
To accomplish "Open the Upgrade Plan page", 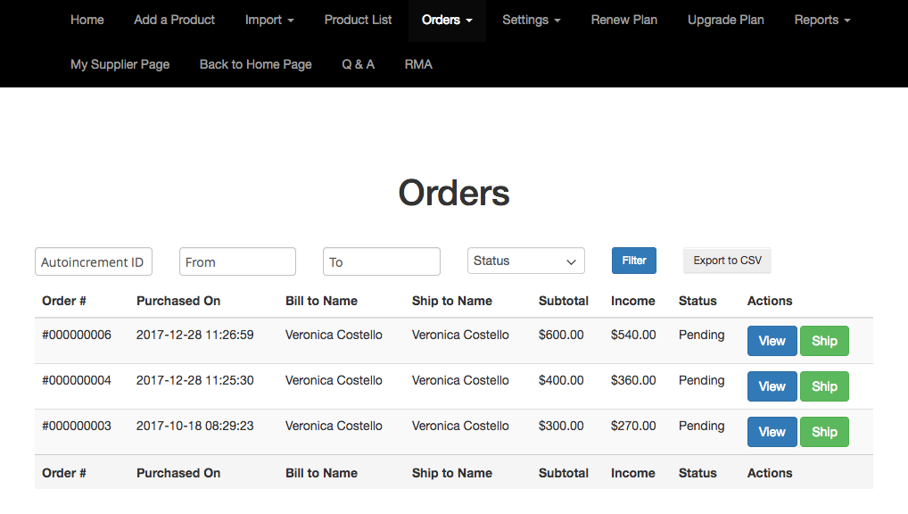I will pyautogui.click(x=725, y=20).
